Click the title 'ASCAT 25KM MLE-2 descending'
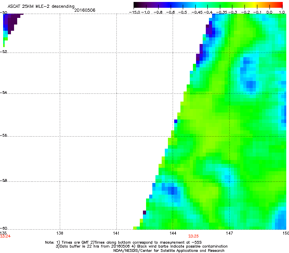289x253 pixels. 41,6
